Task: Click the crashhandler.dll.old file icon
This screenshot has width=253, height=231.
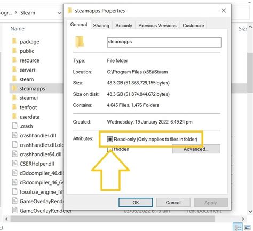Action: pos(14,145)
